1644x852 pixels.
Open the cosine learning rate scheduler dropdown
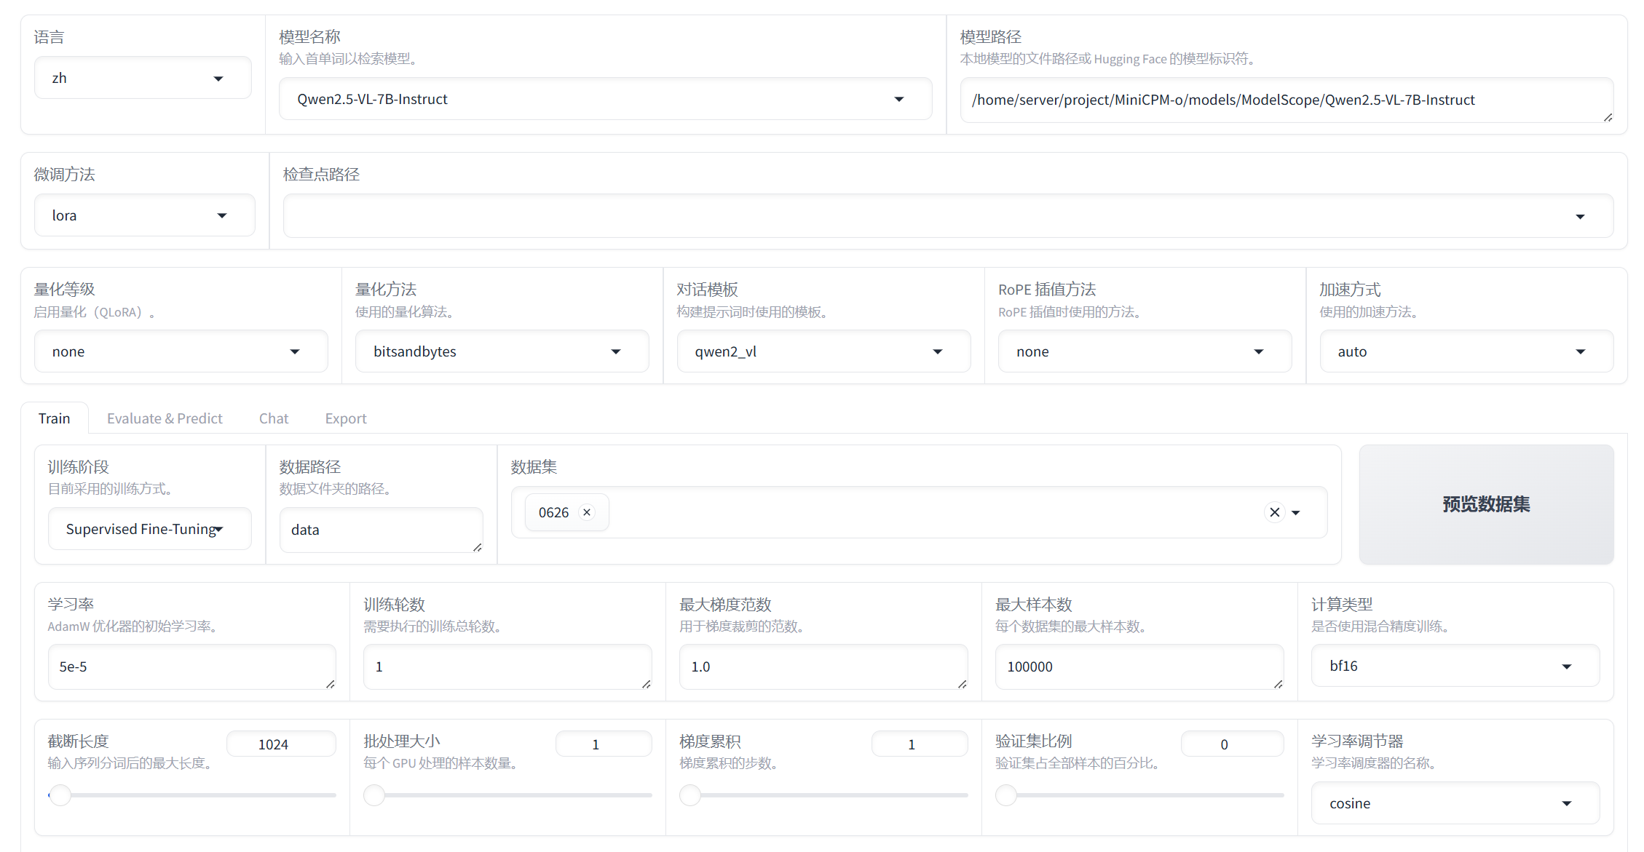1455,803
